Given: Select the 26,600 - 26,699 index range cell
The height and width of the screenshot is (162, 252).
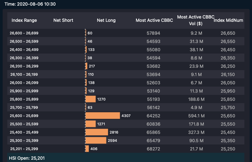Looking at the screenshot, I should tap(24, 33).
